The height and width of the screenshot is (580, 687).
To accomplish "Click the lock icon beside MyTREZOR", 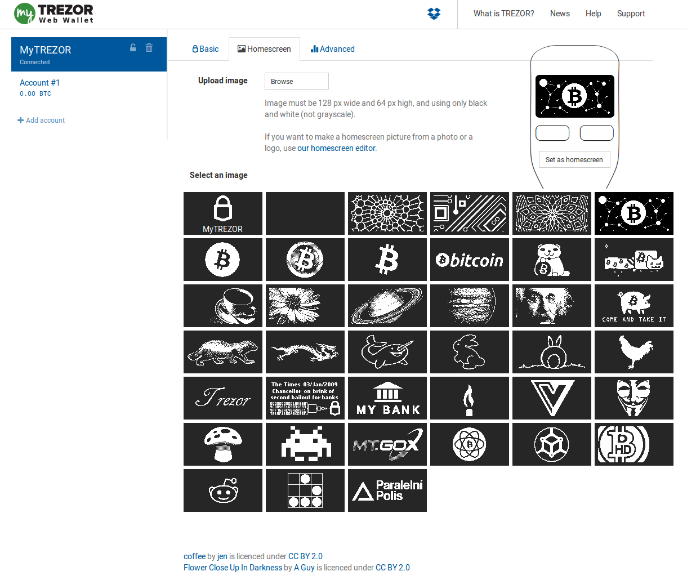I will (x=133, y=48).
